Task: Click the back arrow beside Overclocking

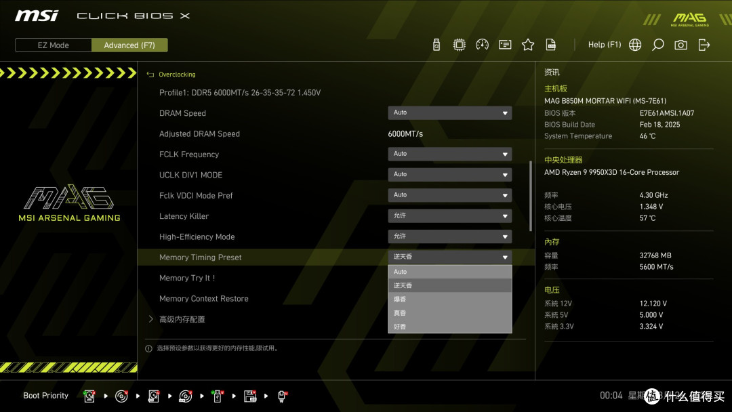Action: coord(150,75)
